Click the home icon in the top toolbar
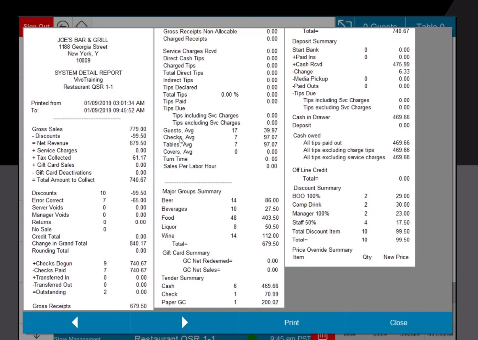Viewport: 478px width, 340px height. 81,24
